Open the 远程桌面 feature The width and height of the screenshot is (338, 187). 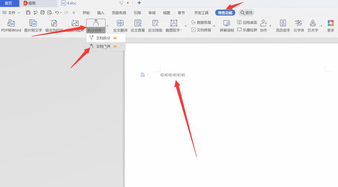247,22
